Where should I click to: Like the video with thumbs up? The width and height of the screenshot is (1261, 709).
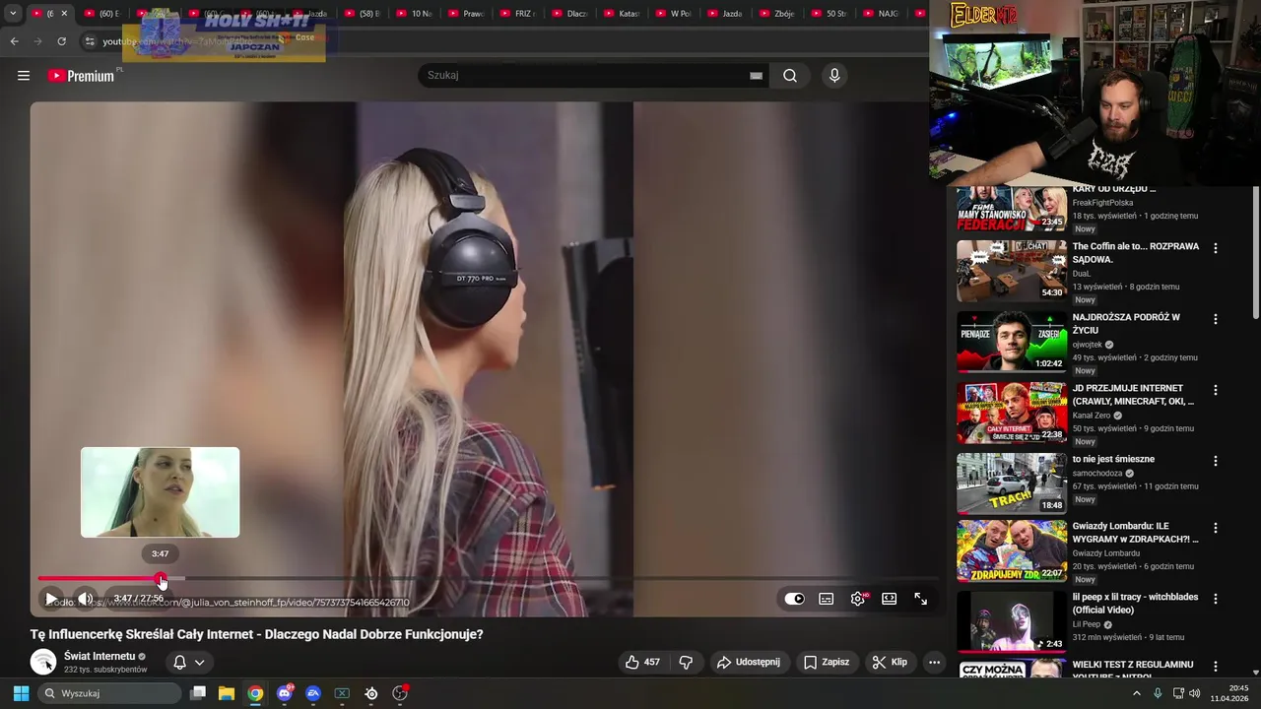[642, 663]
